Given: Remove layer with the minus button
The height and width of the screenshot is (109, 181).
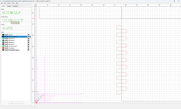Looking at the screenshot, I should (x=20, y=103).
